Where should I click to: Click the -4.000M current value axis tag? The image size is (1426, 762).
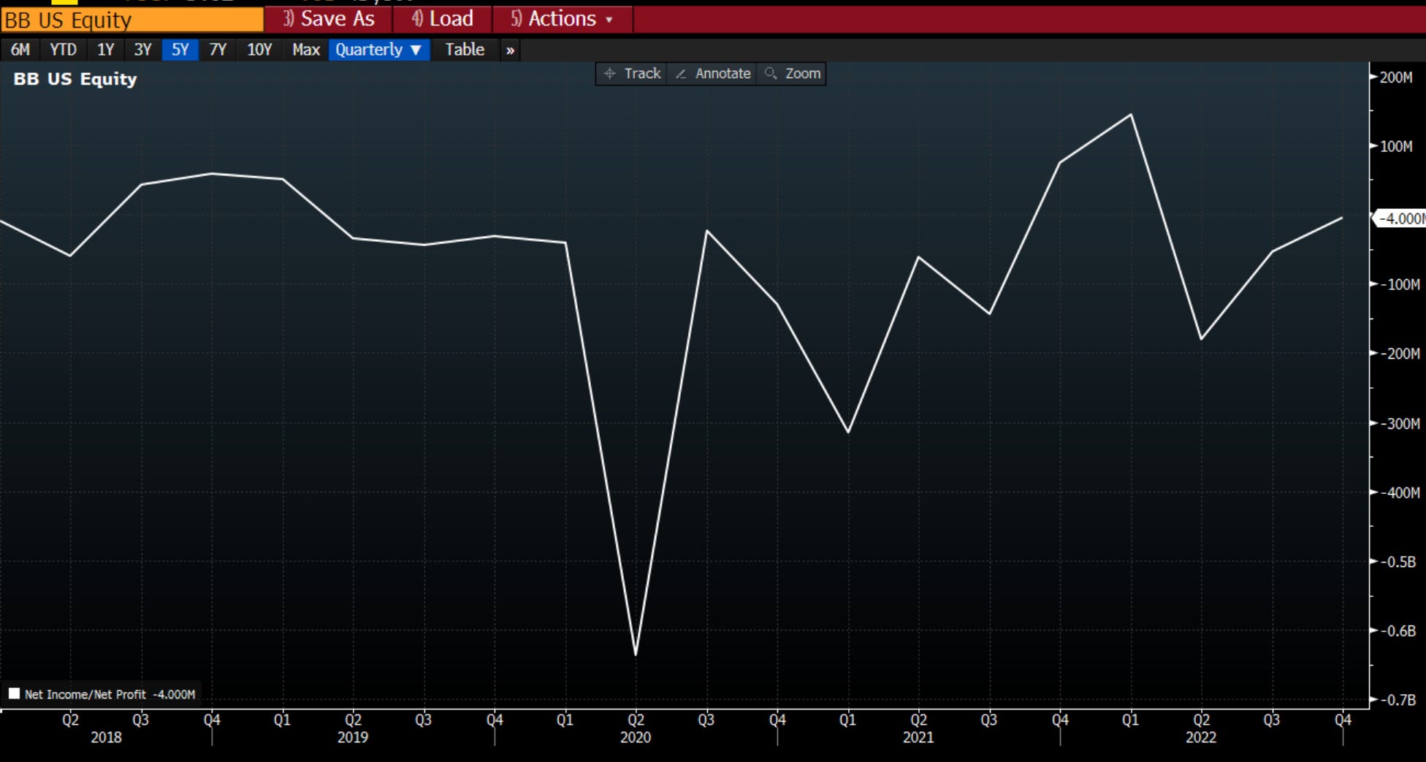coord(1400,218)
